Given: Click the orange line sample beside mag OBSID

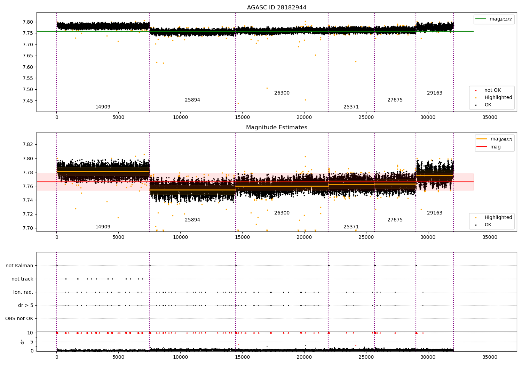Looking at the screenshot, I should pos(482,139).
